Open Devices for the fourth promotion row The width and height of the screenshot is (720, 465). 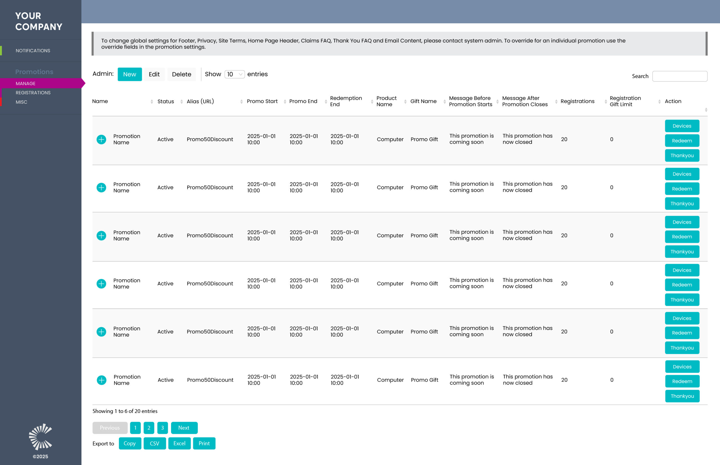[682, 270]
